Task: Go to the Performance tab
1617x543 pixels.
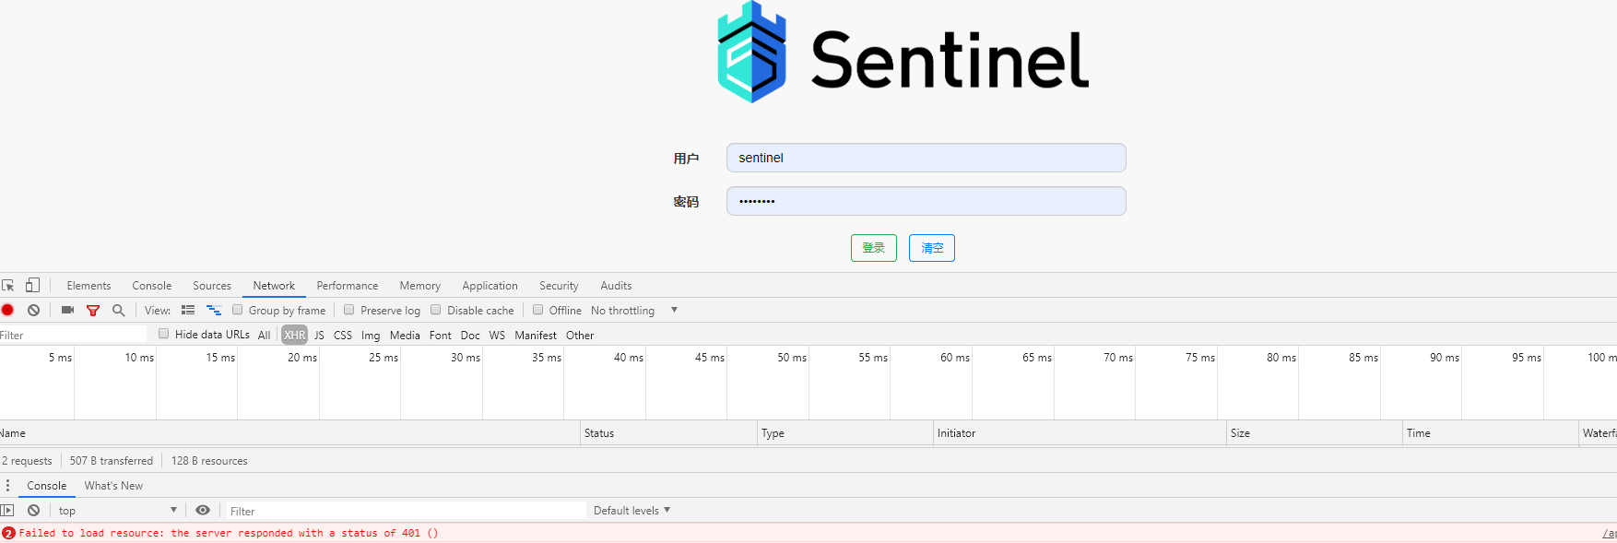Action: 348,286
